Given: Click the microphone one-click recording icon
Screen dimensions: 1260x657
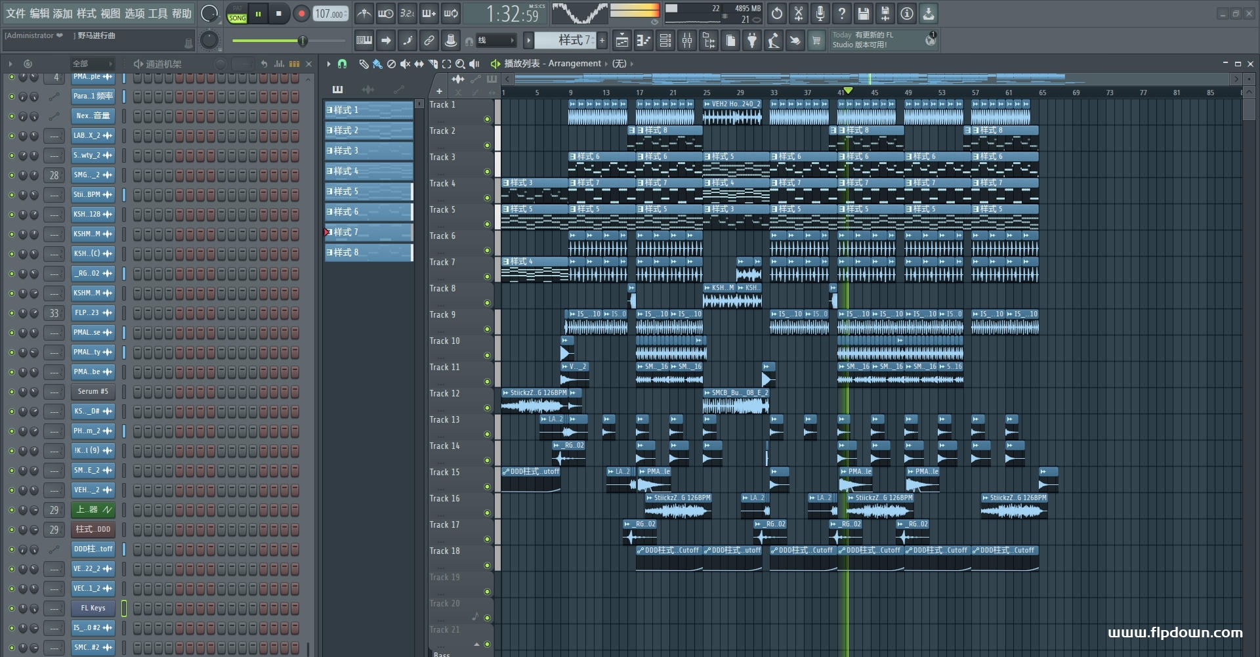Looking at the screenshot, I should tap(820, 14).
